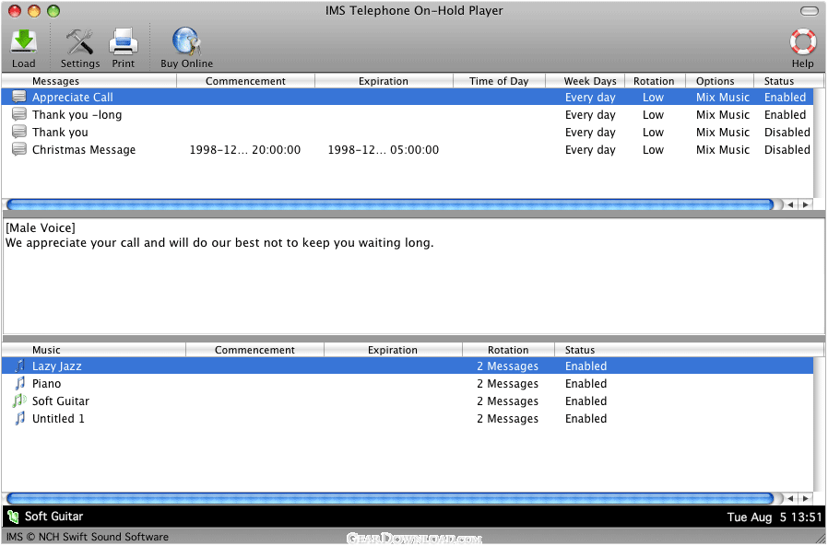
Task: Click the Tue Aug 5 13:51 clock
Action: click(775, 517)
